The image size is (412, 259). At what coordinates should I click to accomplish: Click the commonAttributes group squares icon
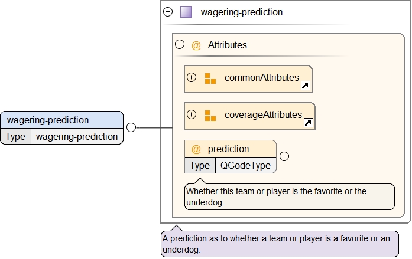[x=210, y=78]
